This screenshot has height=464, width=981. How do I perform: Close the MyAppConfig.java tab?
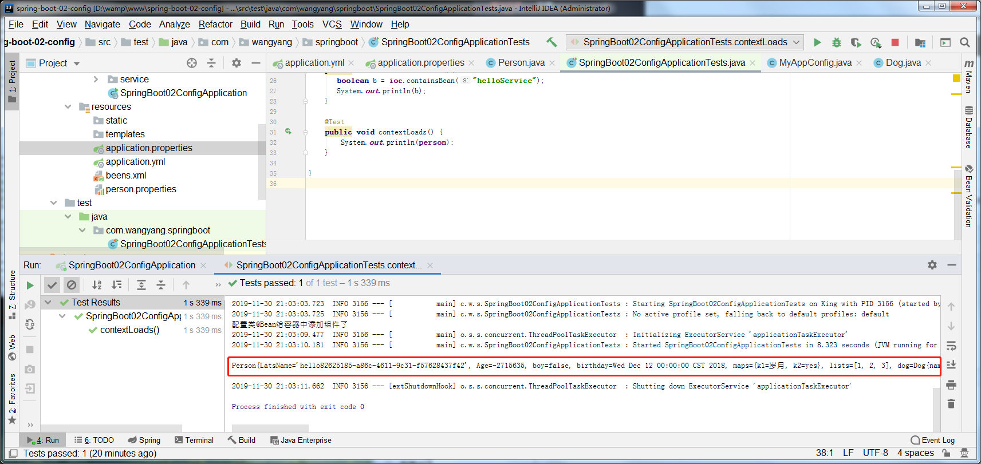[x=859, y=63]
